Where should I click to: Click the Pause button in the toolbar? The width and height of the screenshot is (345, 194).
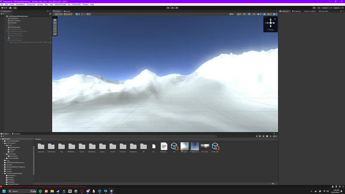[x=172, y=8]
